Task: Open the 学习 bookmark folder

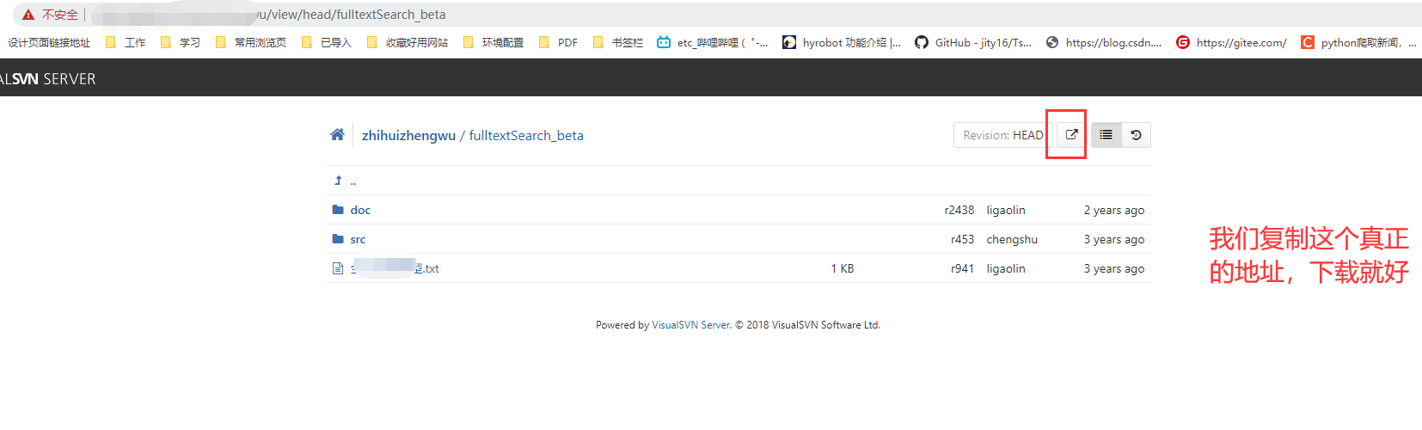Action: pos(180,42)
